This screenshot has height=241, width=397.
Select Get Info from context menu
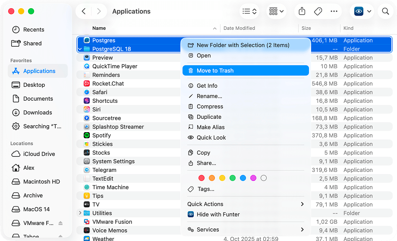click(x=207, y=86)
